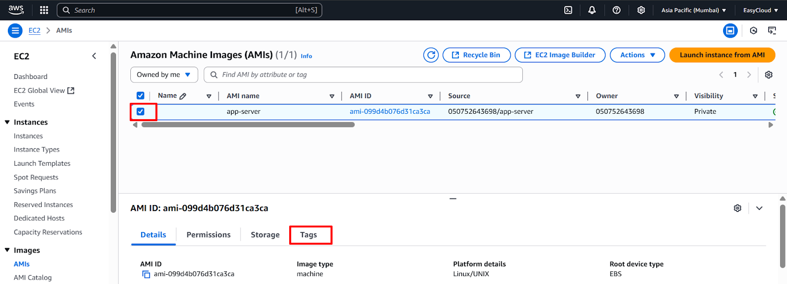Image resolution: width=787 pixels, height=284 pixels.
Task: Switch to the Details tab
Action: click(153, 234)
